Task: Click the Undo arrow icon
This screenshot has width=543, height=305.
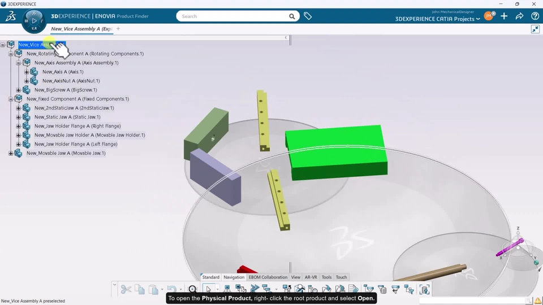Action: [172, 289]
